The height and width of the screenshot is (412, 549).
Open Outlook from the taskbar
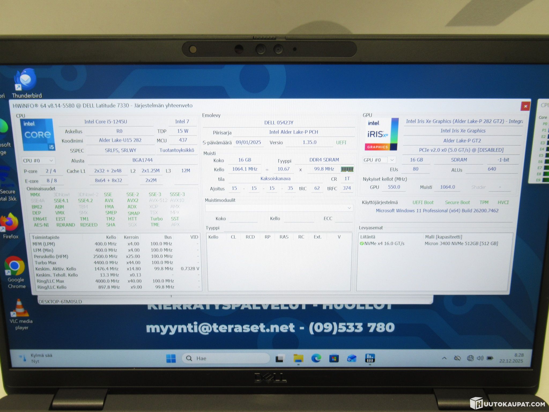coord(351,358)
